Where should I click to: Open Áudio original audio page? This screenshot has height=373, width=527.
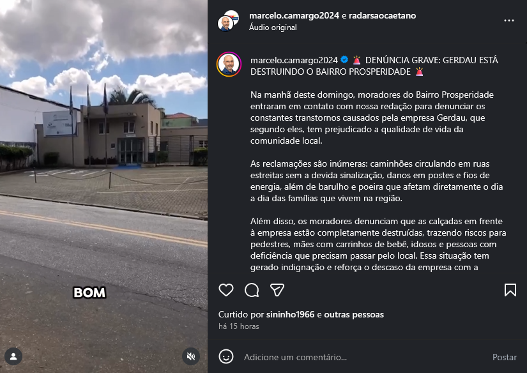[x=273, y=27]
